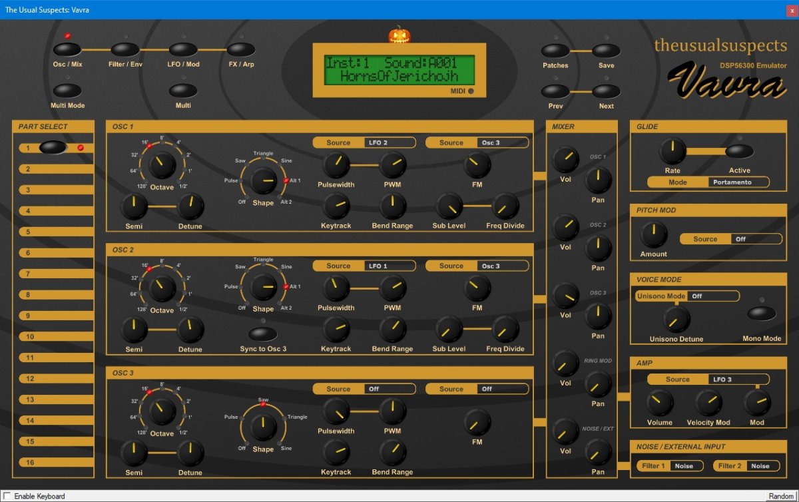The width and height of the screenshot is (799, 502).
Task: Go to the Next patch
Action: (606, 91)
